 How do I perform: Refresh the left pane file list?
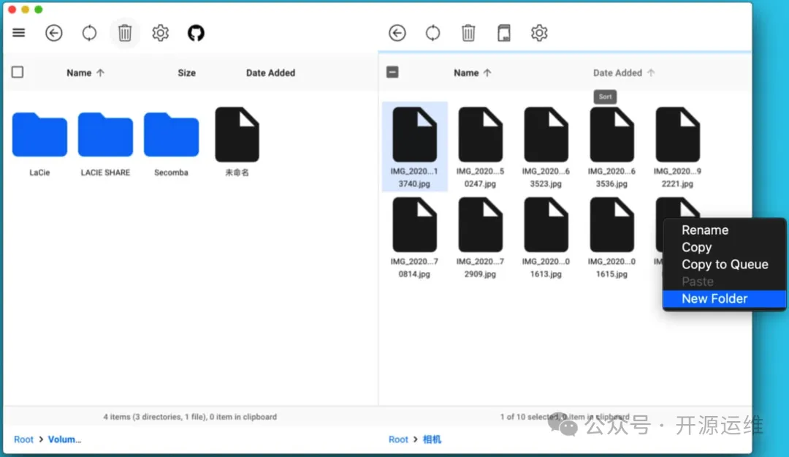pyautogui.click(x=89, y=33)
